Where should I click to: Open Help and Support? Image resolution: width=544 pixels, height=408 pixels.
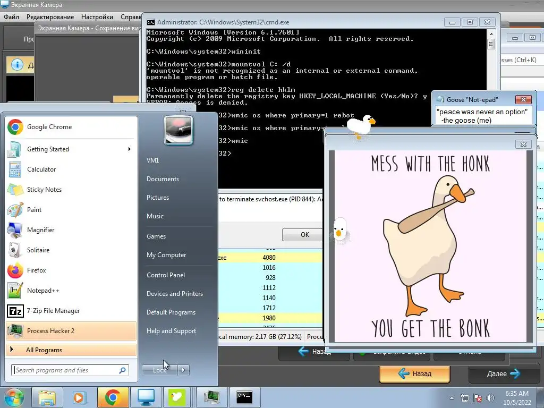click(x=172, y=331)
